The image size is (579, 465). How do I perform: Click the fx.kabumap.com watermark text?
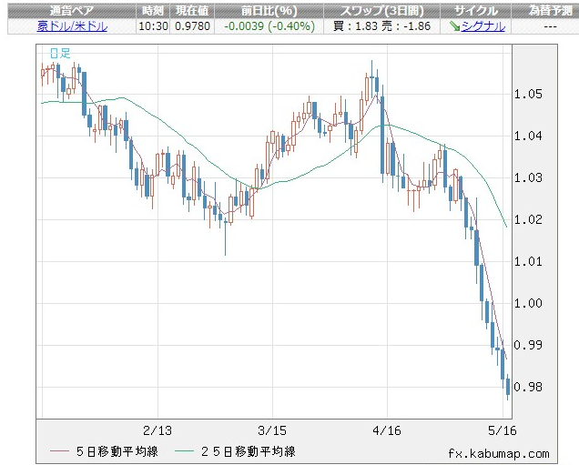click(498, 452)
